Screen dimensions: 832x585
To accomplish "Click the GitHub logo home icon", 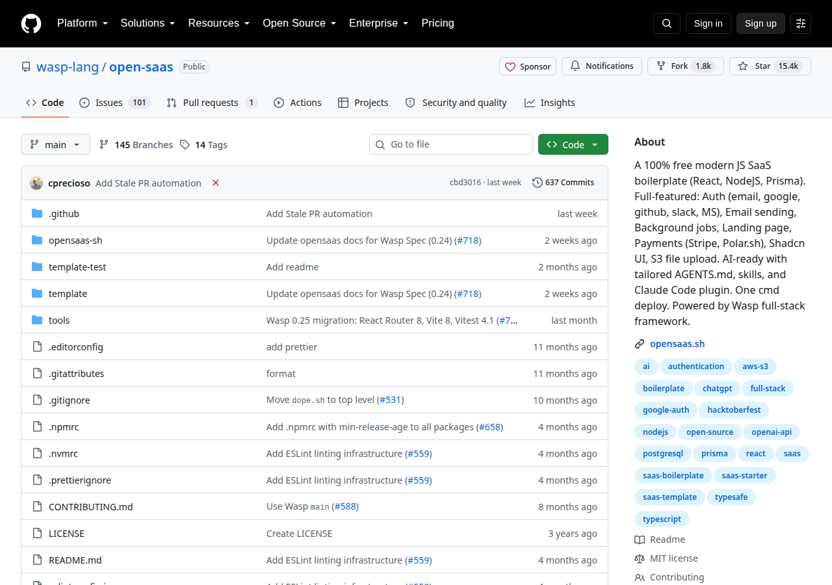I will [x=31, y=23].
